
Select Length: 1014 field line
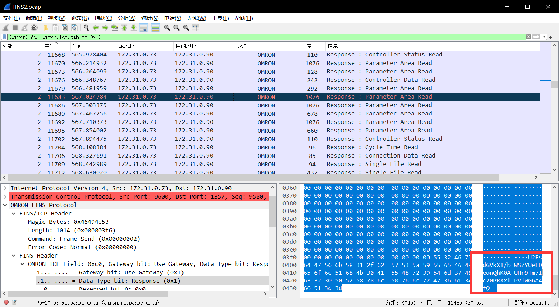(72, 230)
